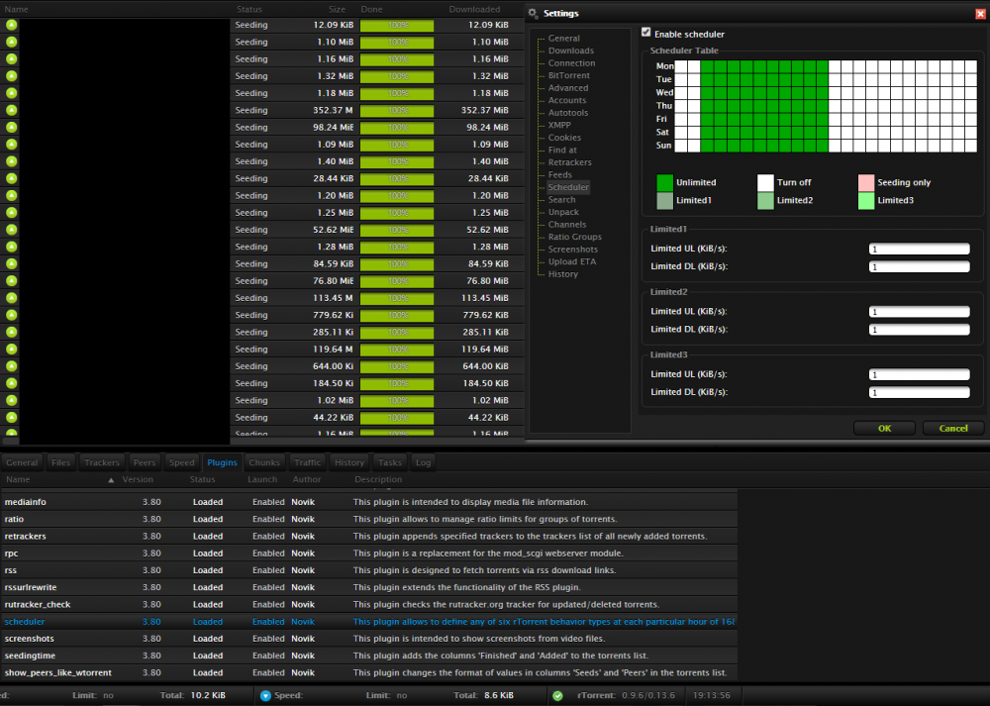
Task: Click the seeding icon of the 644.00 KiB torrent
Action: tap(11, 365)
